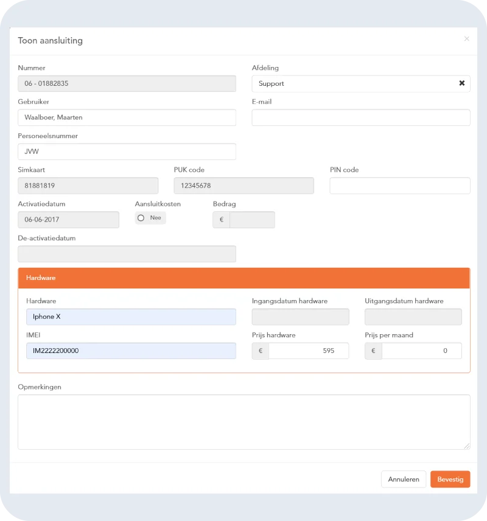Click the IMEI field IM2222200000
Screen dimensions: 487x521
[x=131, y=351]
